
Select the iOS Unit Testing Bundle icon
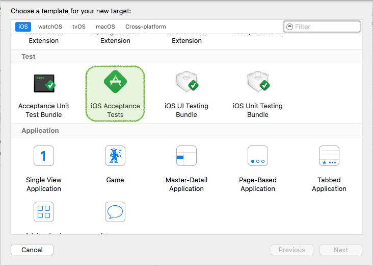[x=258, y=82]
